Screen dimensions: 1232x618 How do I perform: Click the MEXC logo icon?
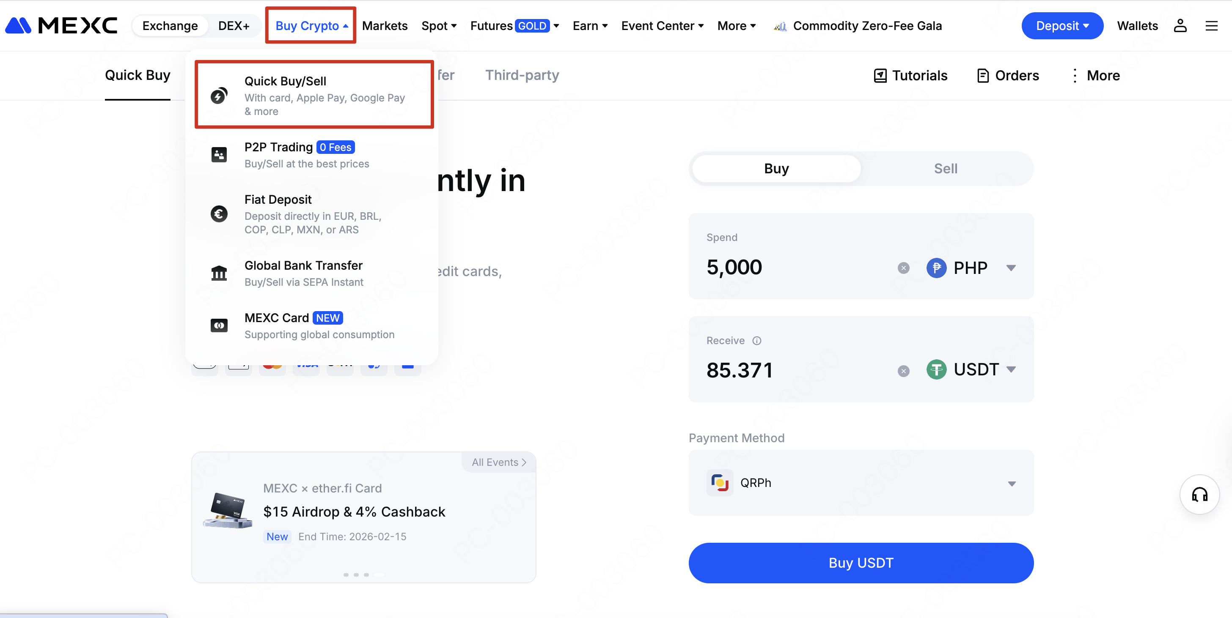18,25
